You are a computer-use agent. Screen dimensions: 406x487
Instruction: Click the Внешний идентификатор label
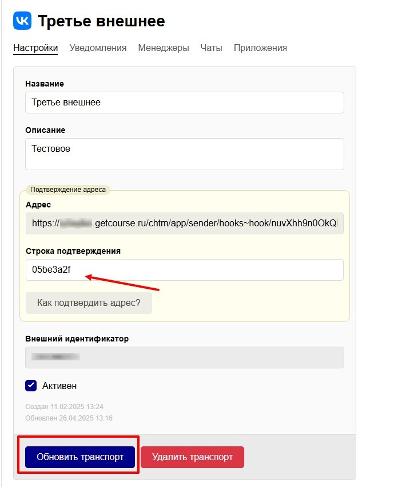(x=77, y=339)
